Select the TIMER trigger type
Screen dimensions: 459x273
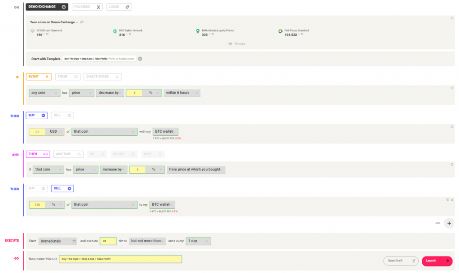click(68, 77)
